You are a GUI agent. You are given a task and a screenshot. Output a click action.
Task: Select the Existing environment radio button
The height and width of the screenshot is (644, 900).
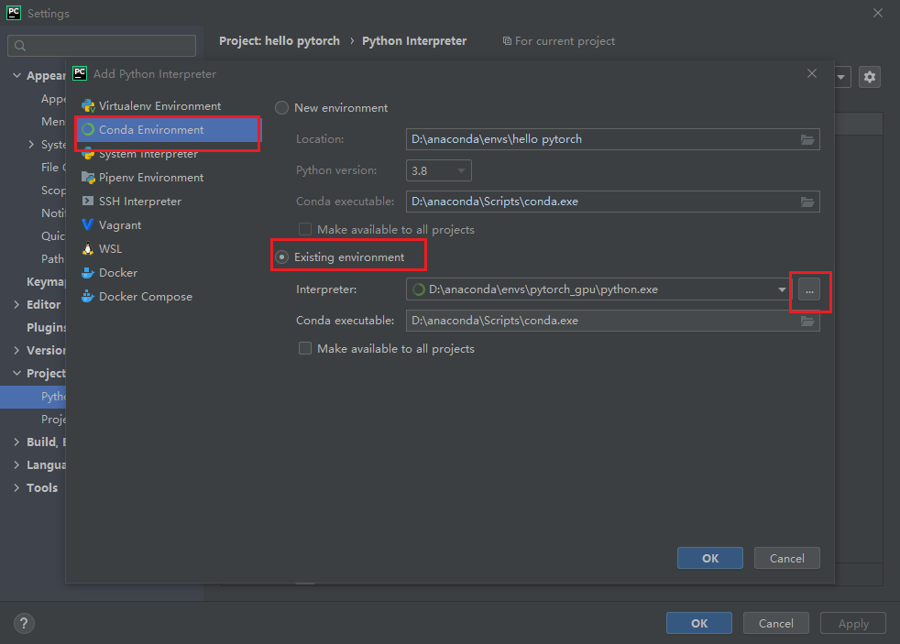[284, 257]
